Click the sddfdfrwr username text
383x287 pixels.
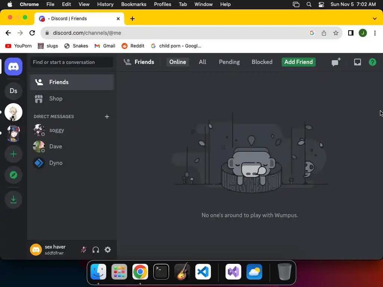click(x=54, y=253)
